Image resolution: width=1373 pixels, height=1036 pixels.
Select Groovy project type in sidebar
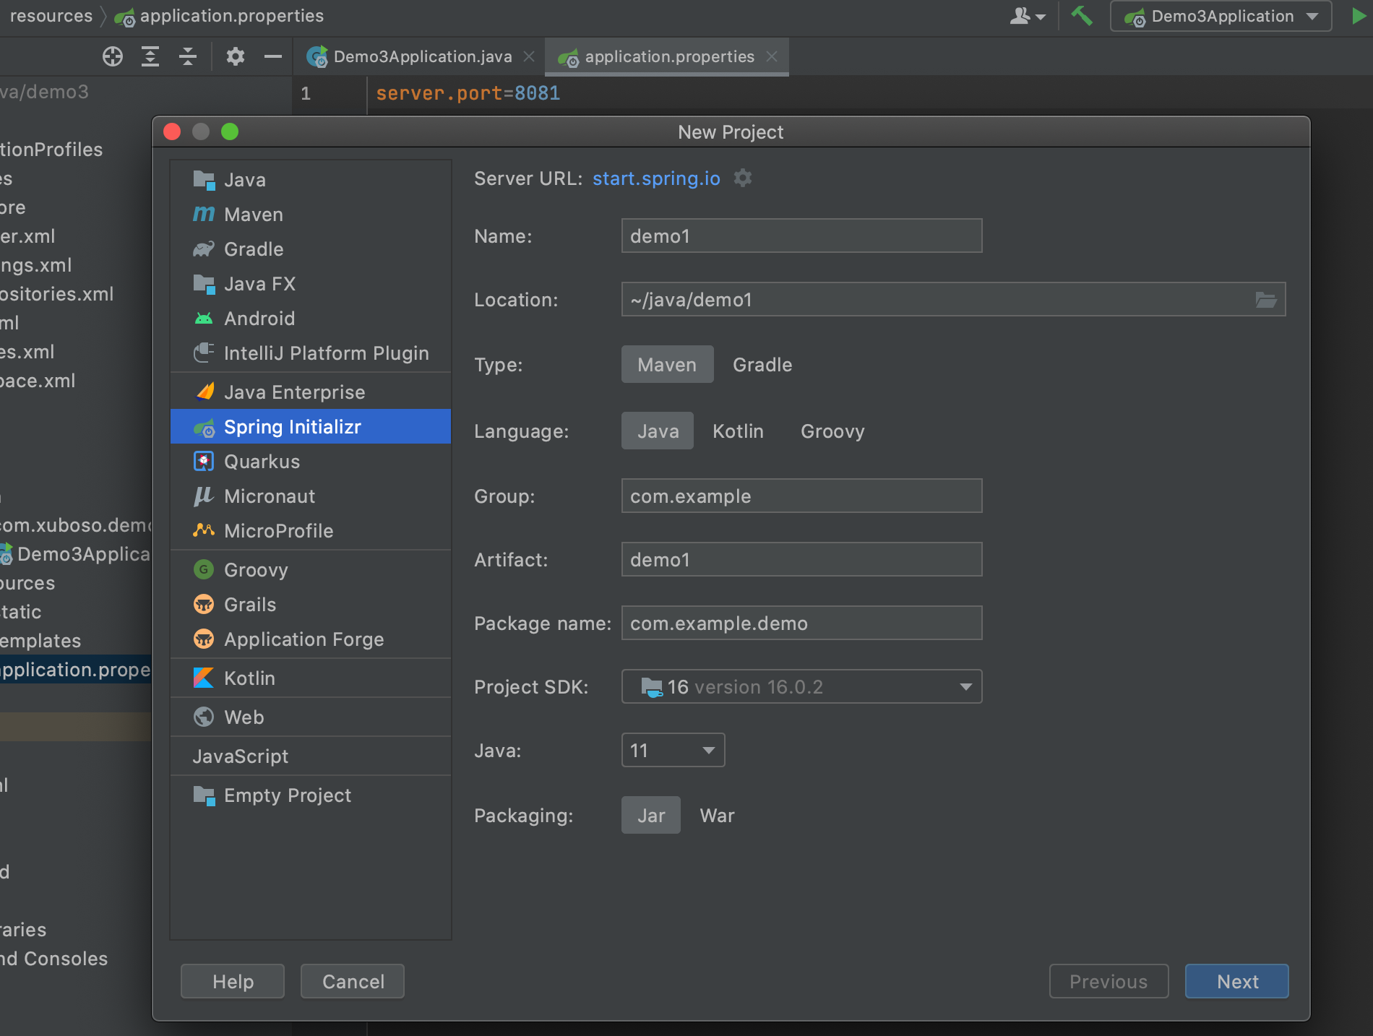click(x=311, y=570)
